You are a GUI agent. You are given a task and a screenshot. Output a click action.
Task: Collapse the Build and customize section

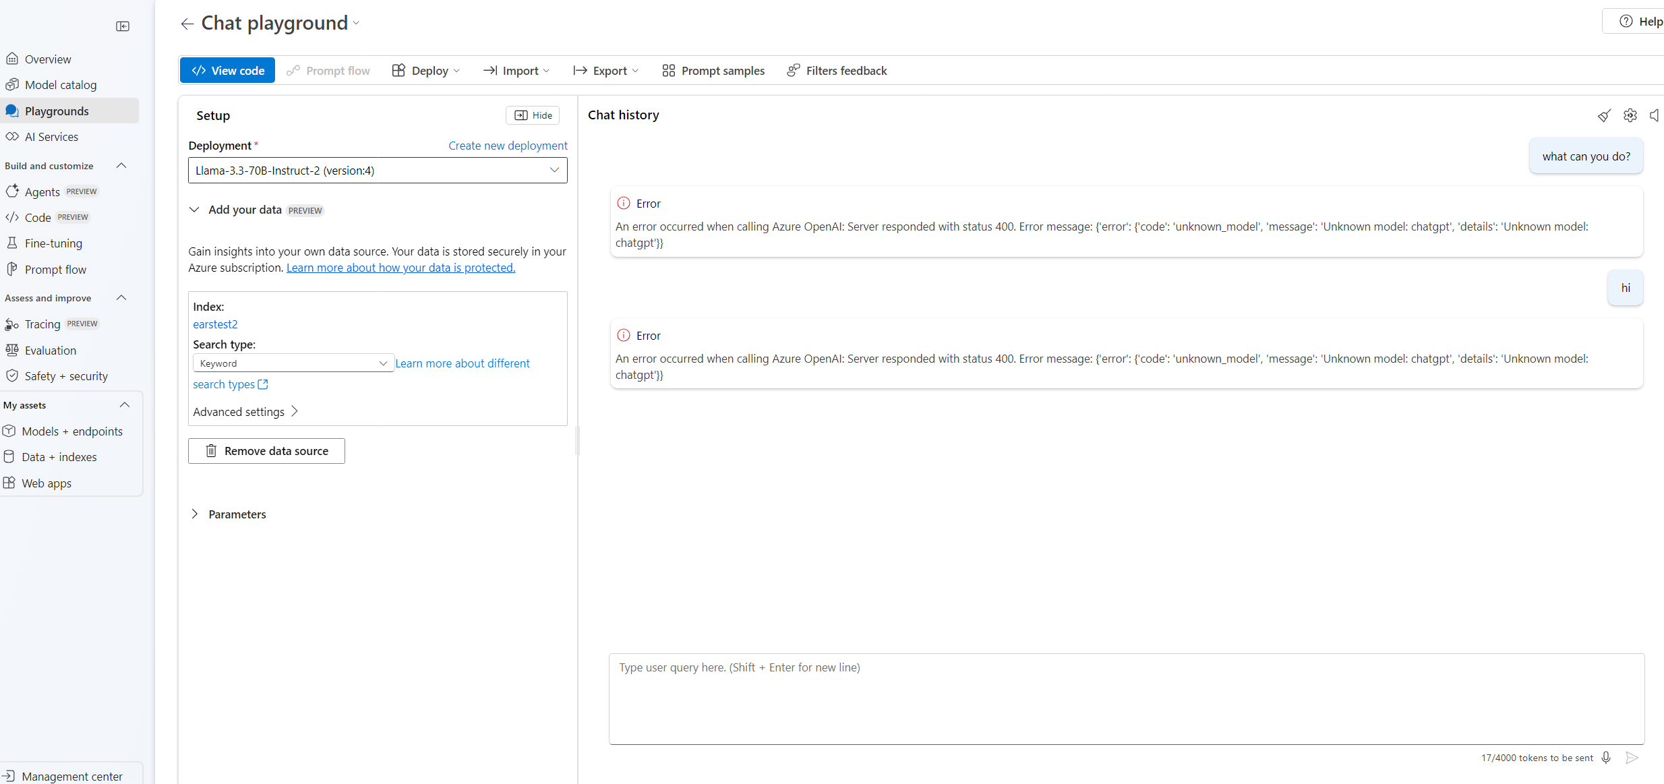point(121,166)
